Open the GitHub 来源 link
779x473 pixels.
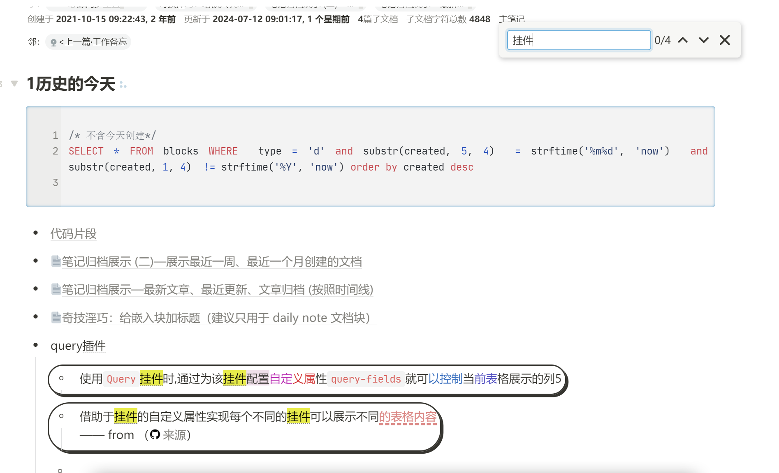[174, 435]
